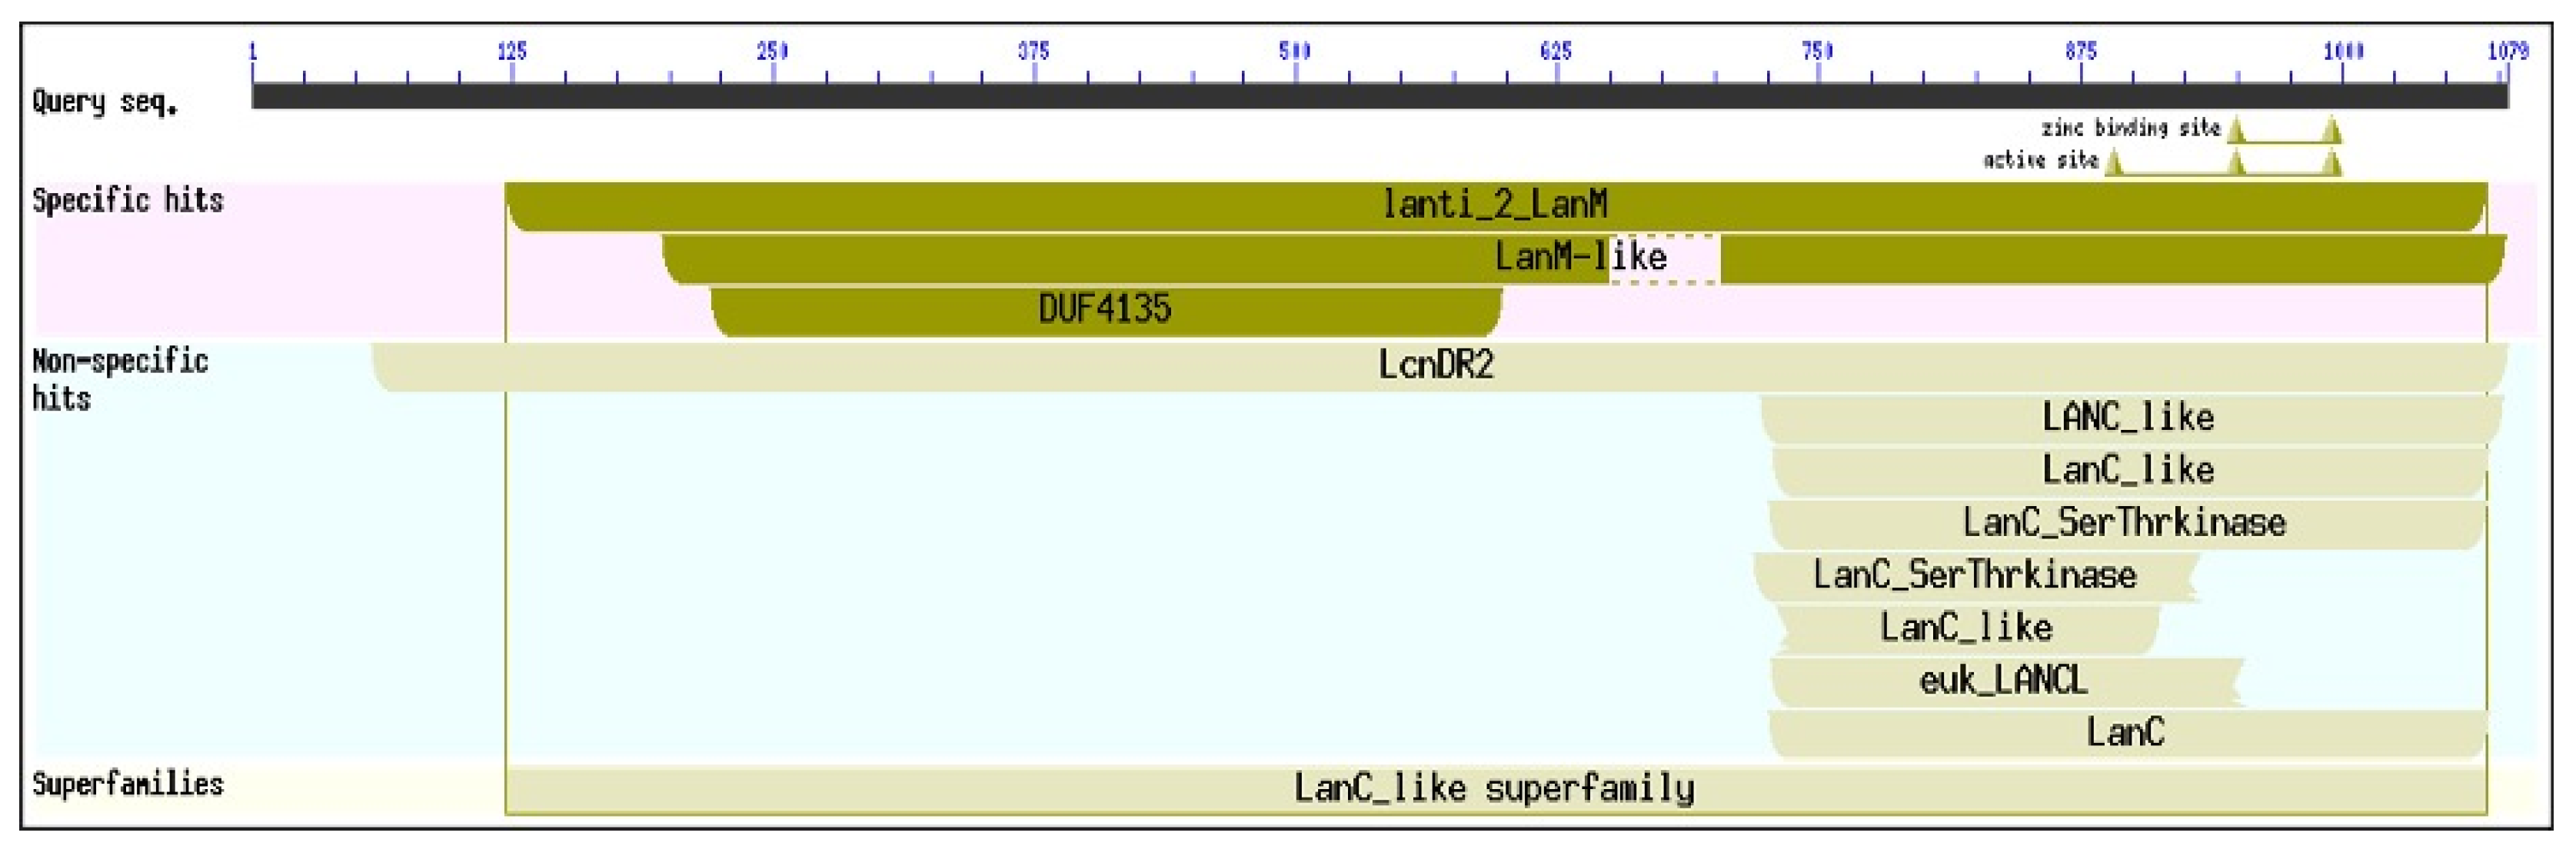Screen dimensions: 2576x846
Task: Select the bottom LanC domain hit
Action: coord(2125,734)
